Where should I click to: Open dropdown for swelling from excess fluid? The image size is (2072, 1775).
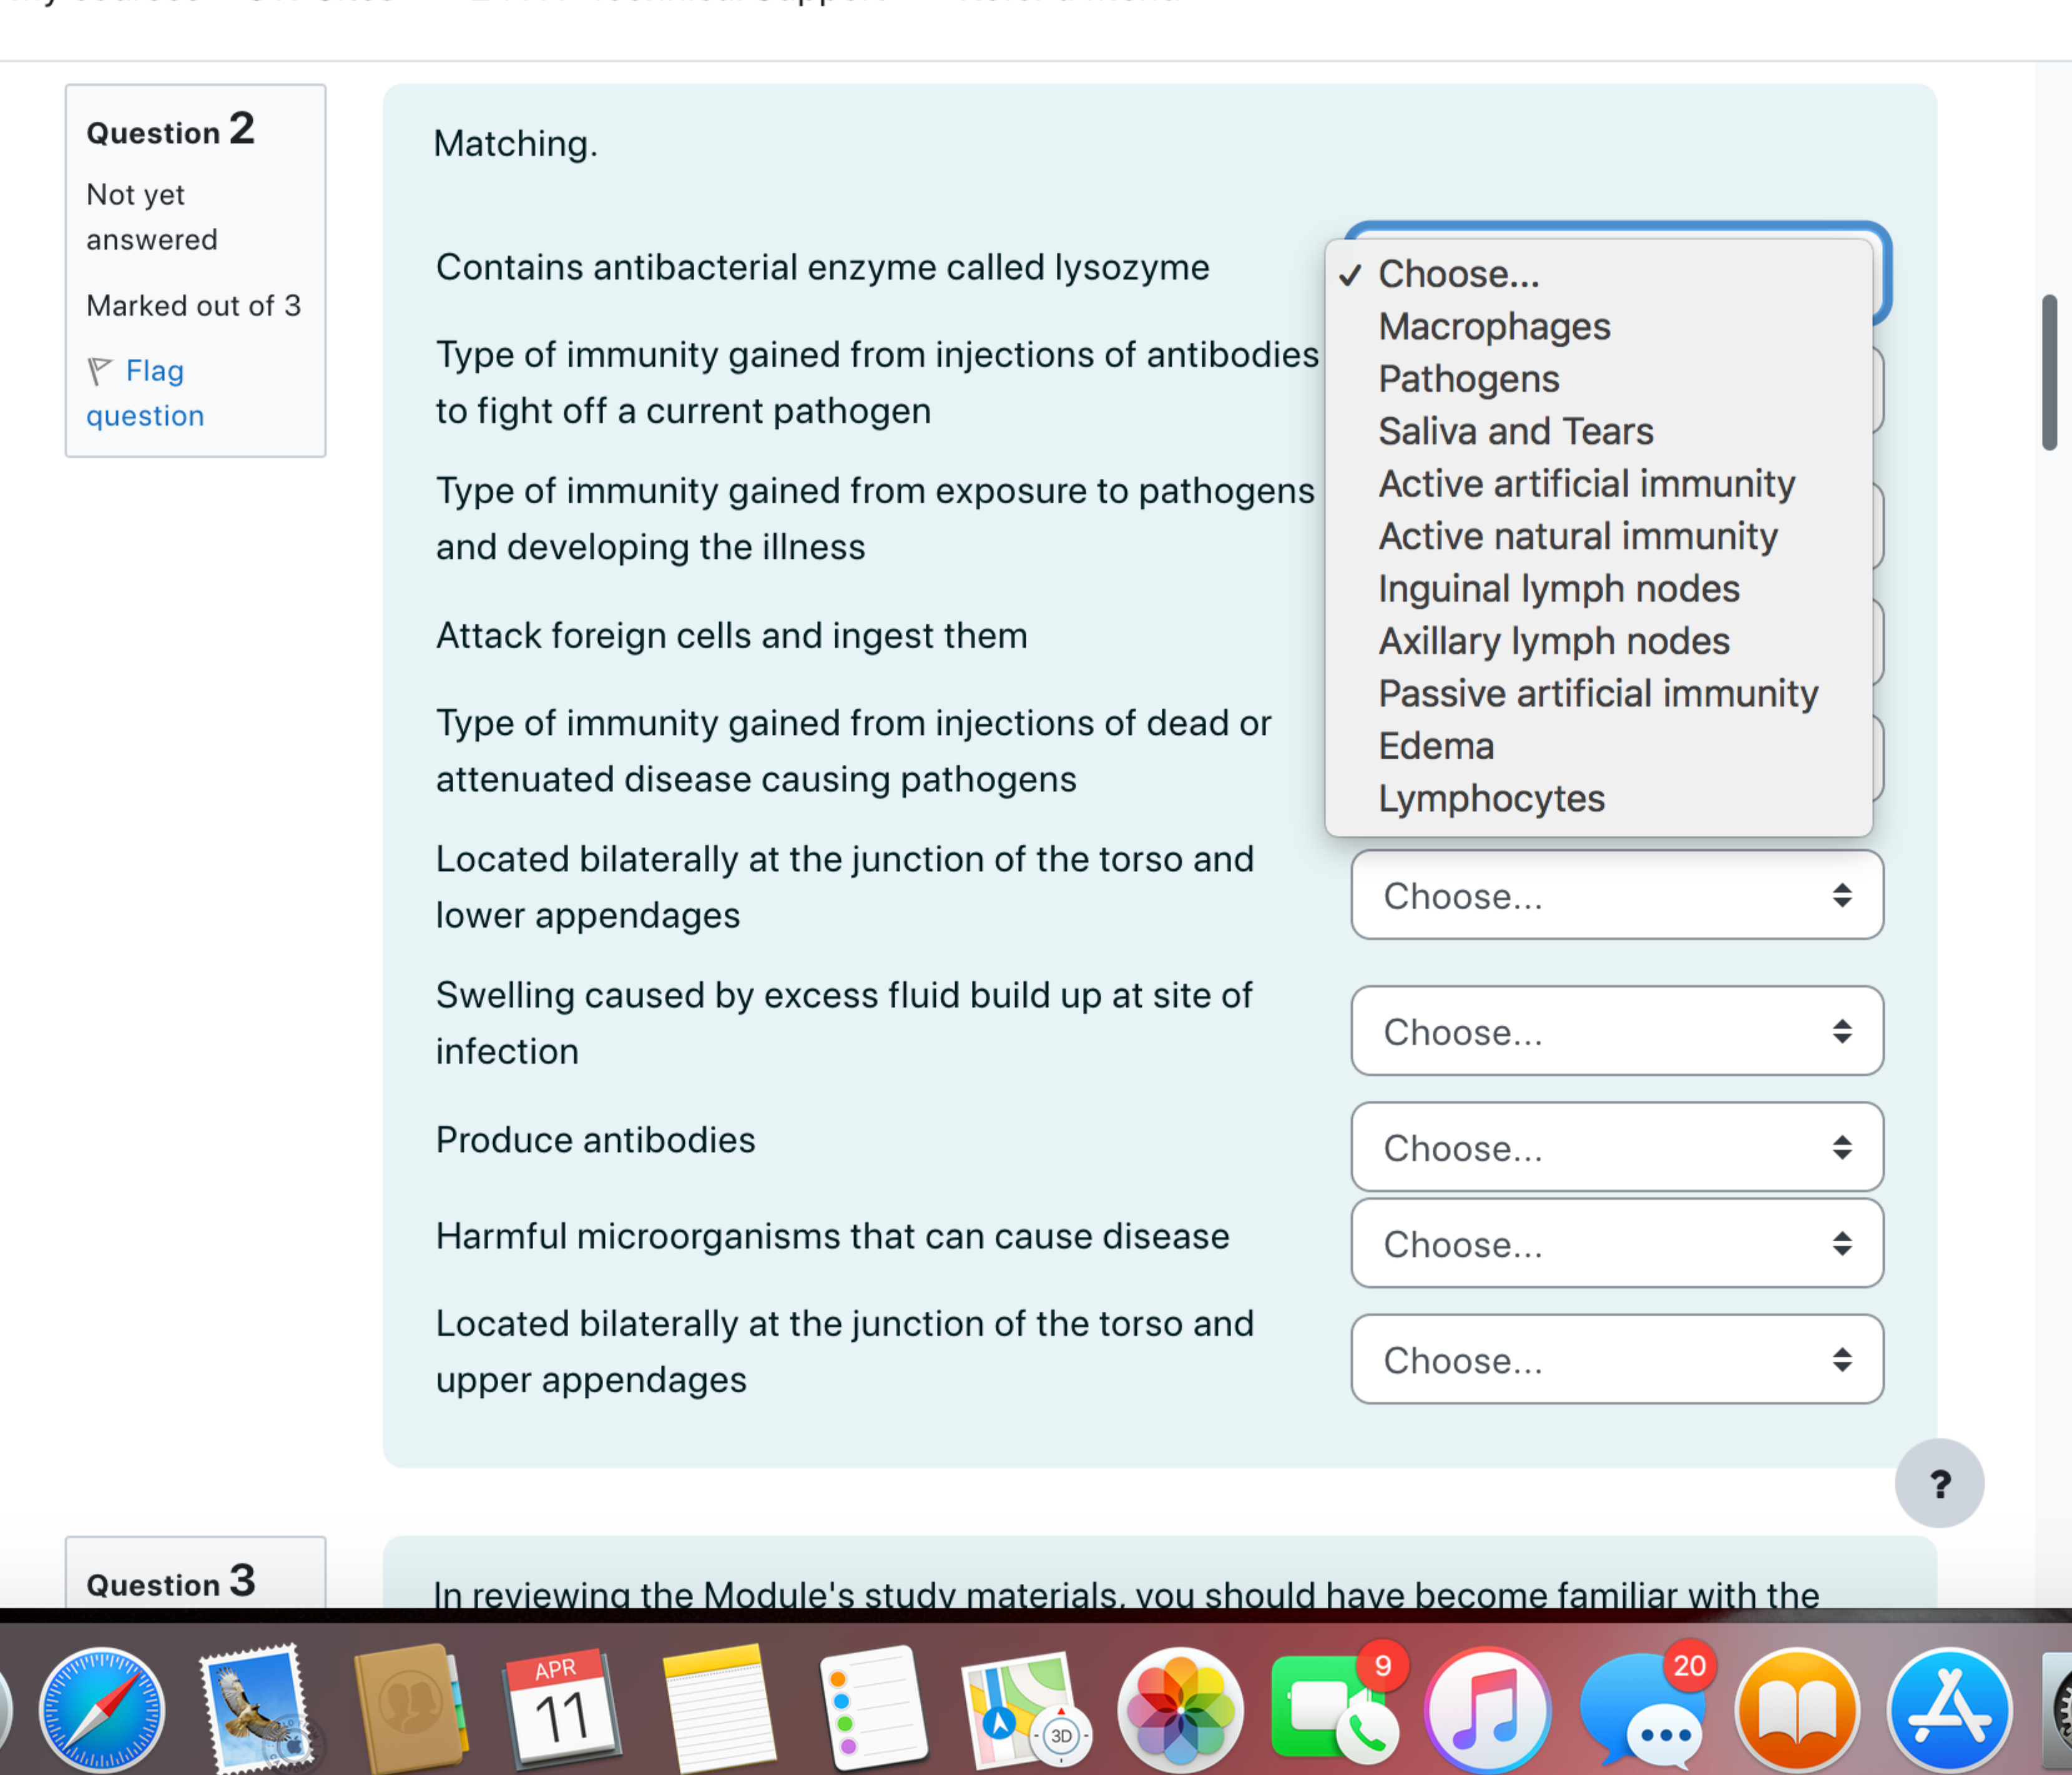(x=1616, y=1031)
